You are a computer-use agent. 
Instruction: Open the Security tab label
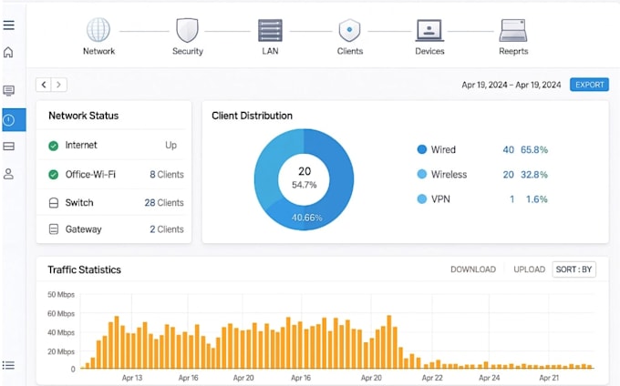pyautogui.click(x=188, y=51)
